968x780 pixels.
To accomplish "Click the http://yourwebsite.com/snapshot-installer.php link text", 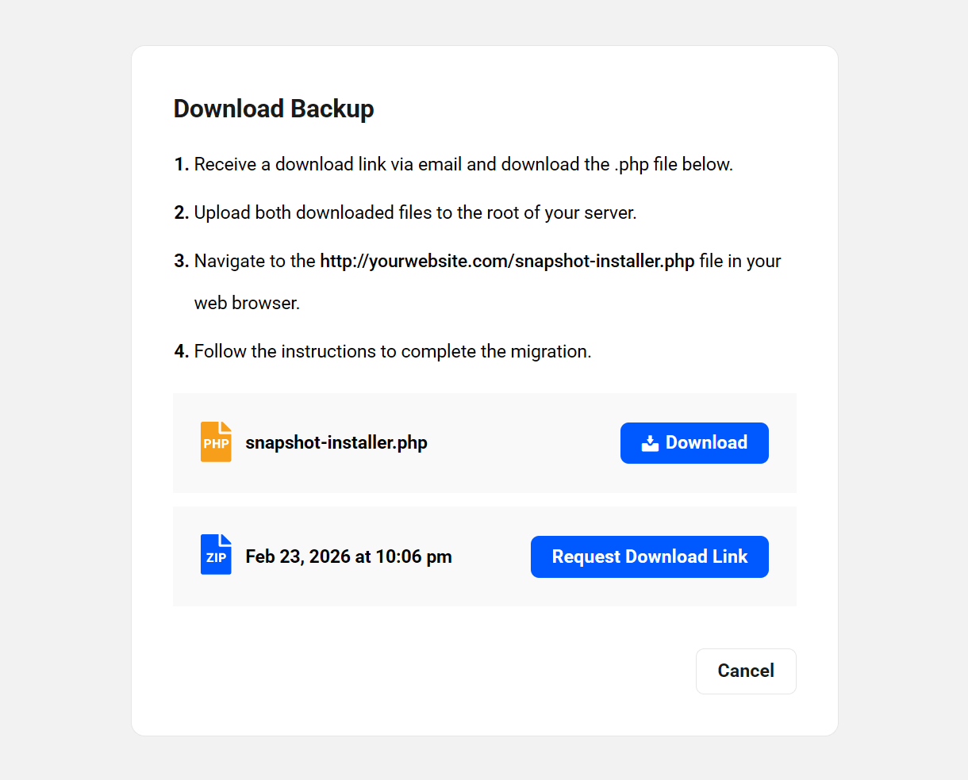I will (506, 261).
